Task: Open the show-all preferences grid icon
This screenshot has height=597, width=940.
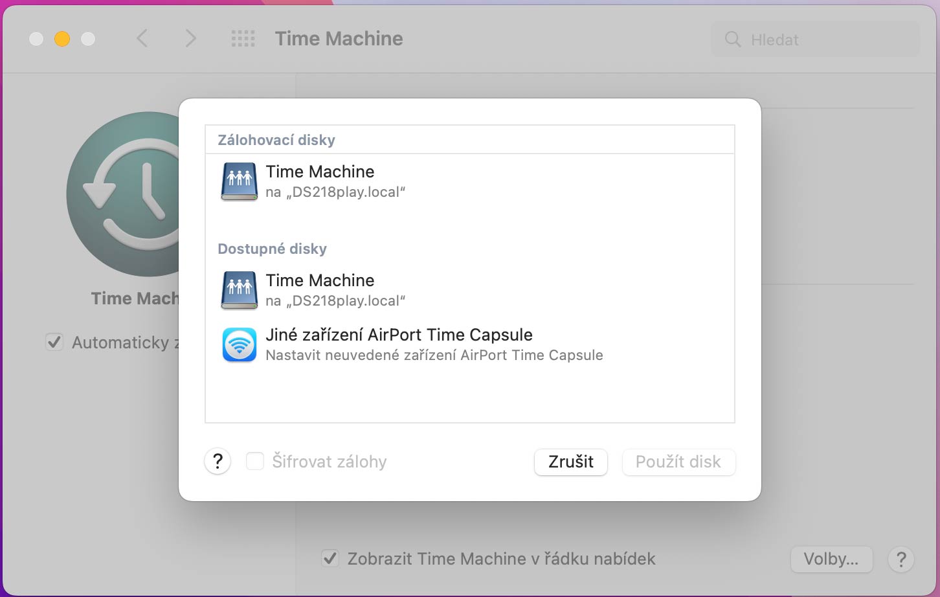Action: (x=243, y=39)
